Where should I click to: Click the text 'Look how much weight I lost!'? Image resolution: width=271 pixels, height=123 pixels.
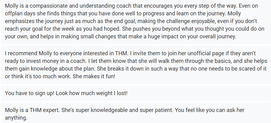point(92,93)
